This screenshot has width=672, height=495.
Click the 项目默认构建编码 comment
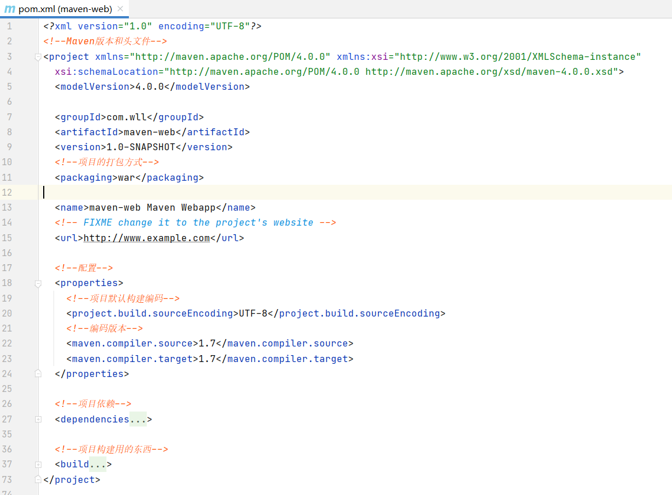click(123, 298)
